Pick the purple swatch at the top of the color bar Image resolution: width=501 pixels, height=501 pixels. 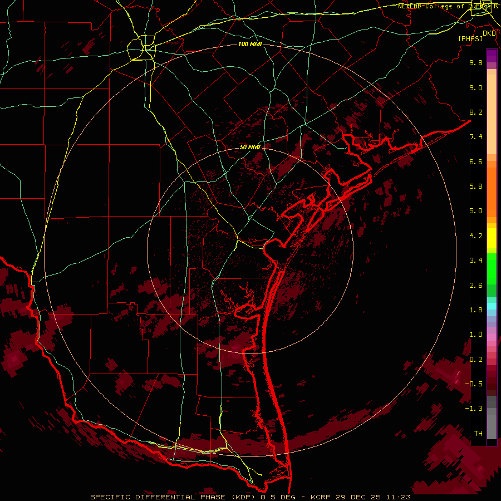coord(492,56)
